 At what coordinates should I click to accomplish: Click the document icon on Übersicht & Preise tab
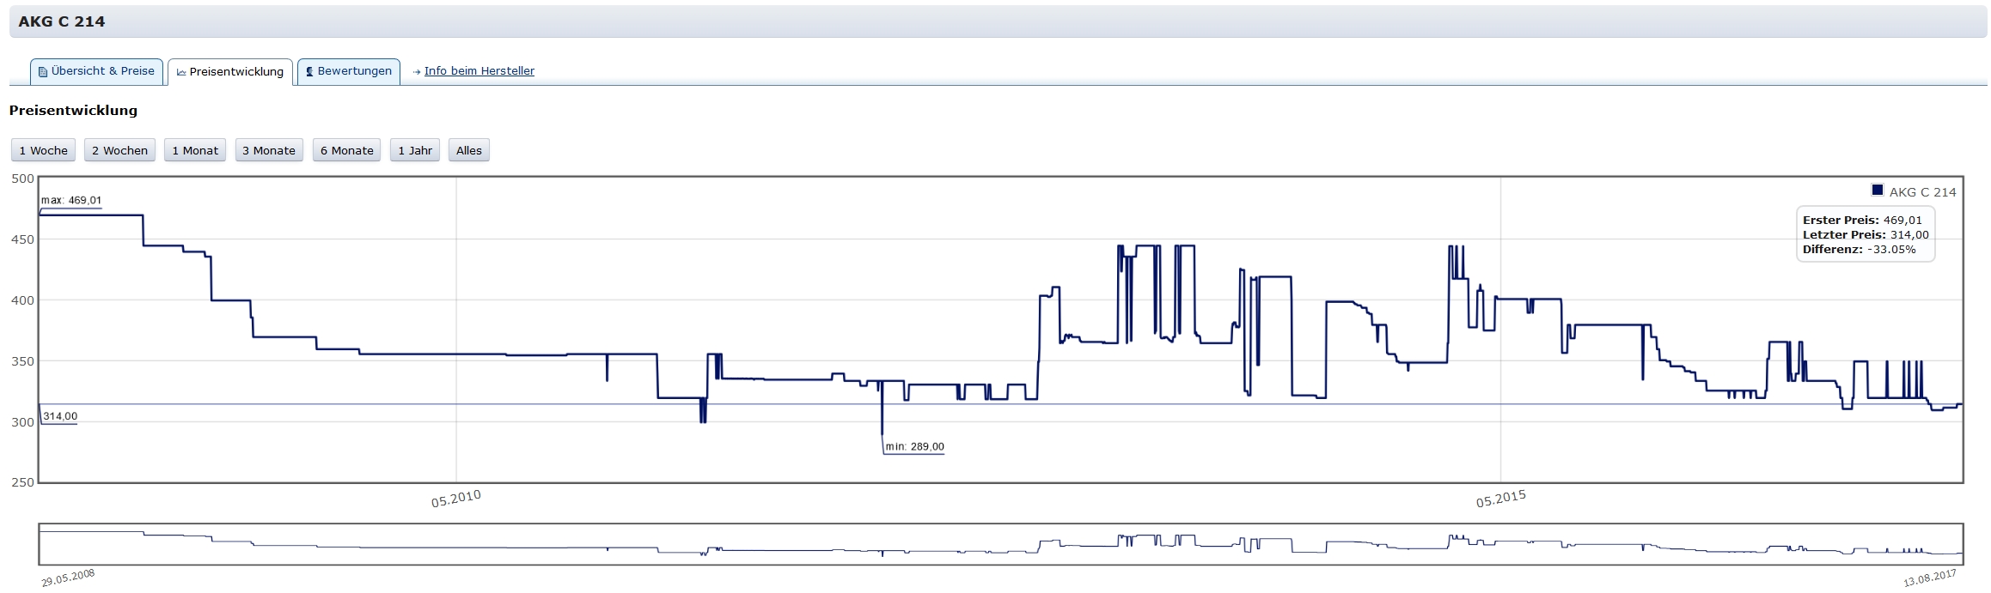[43, 72]
